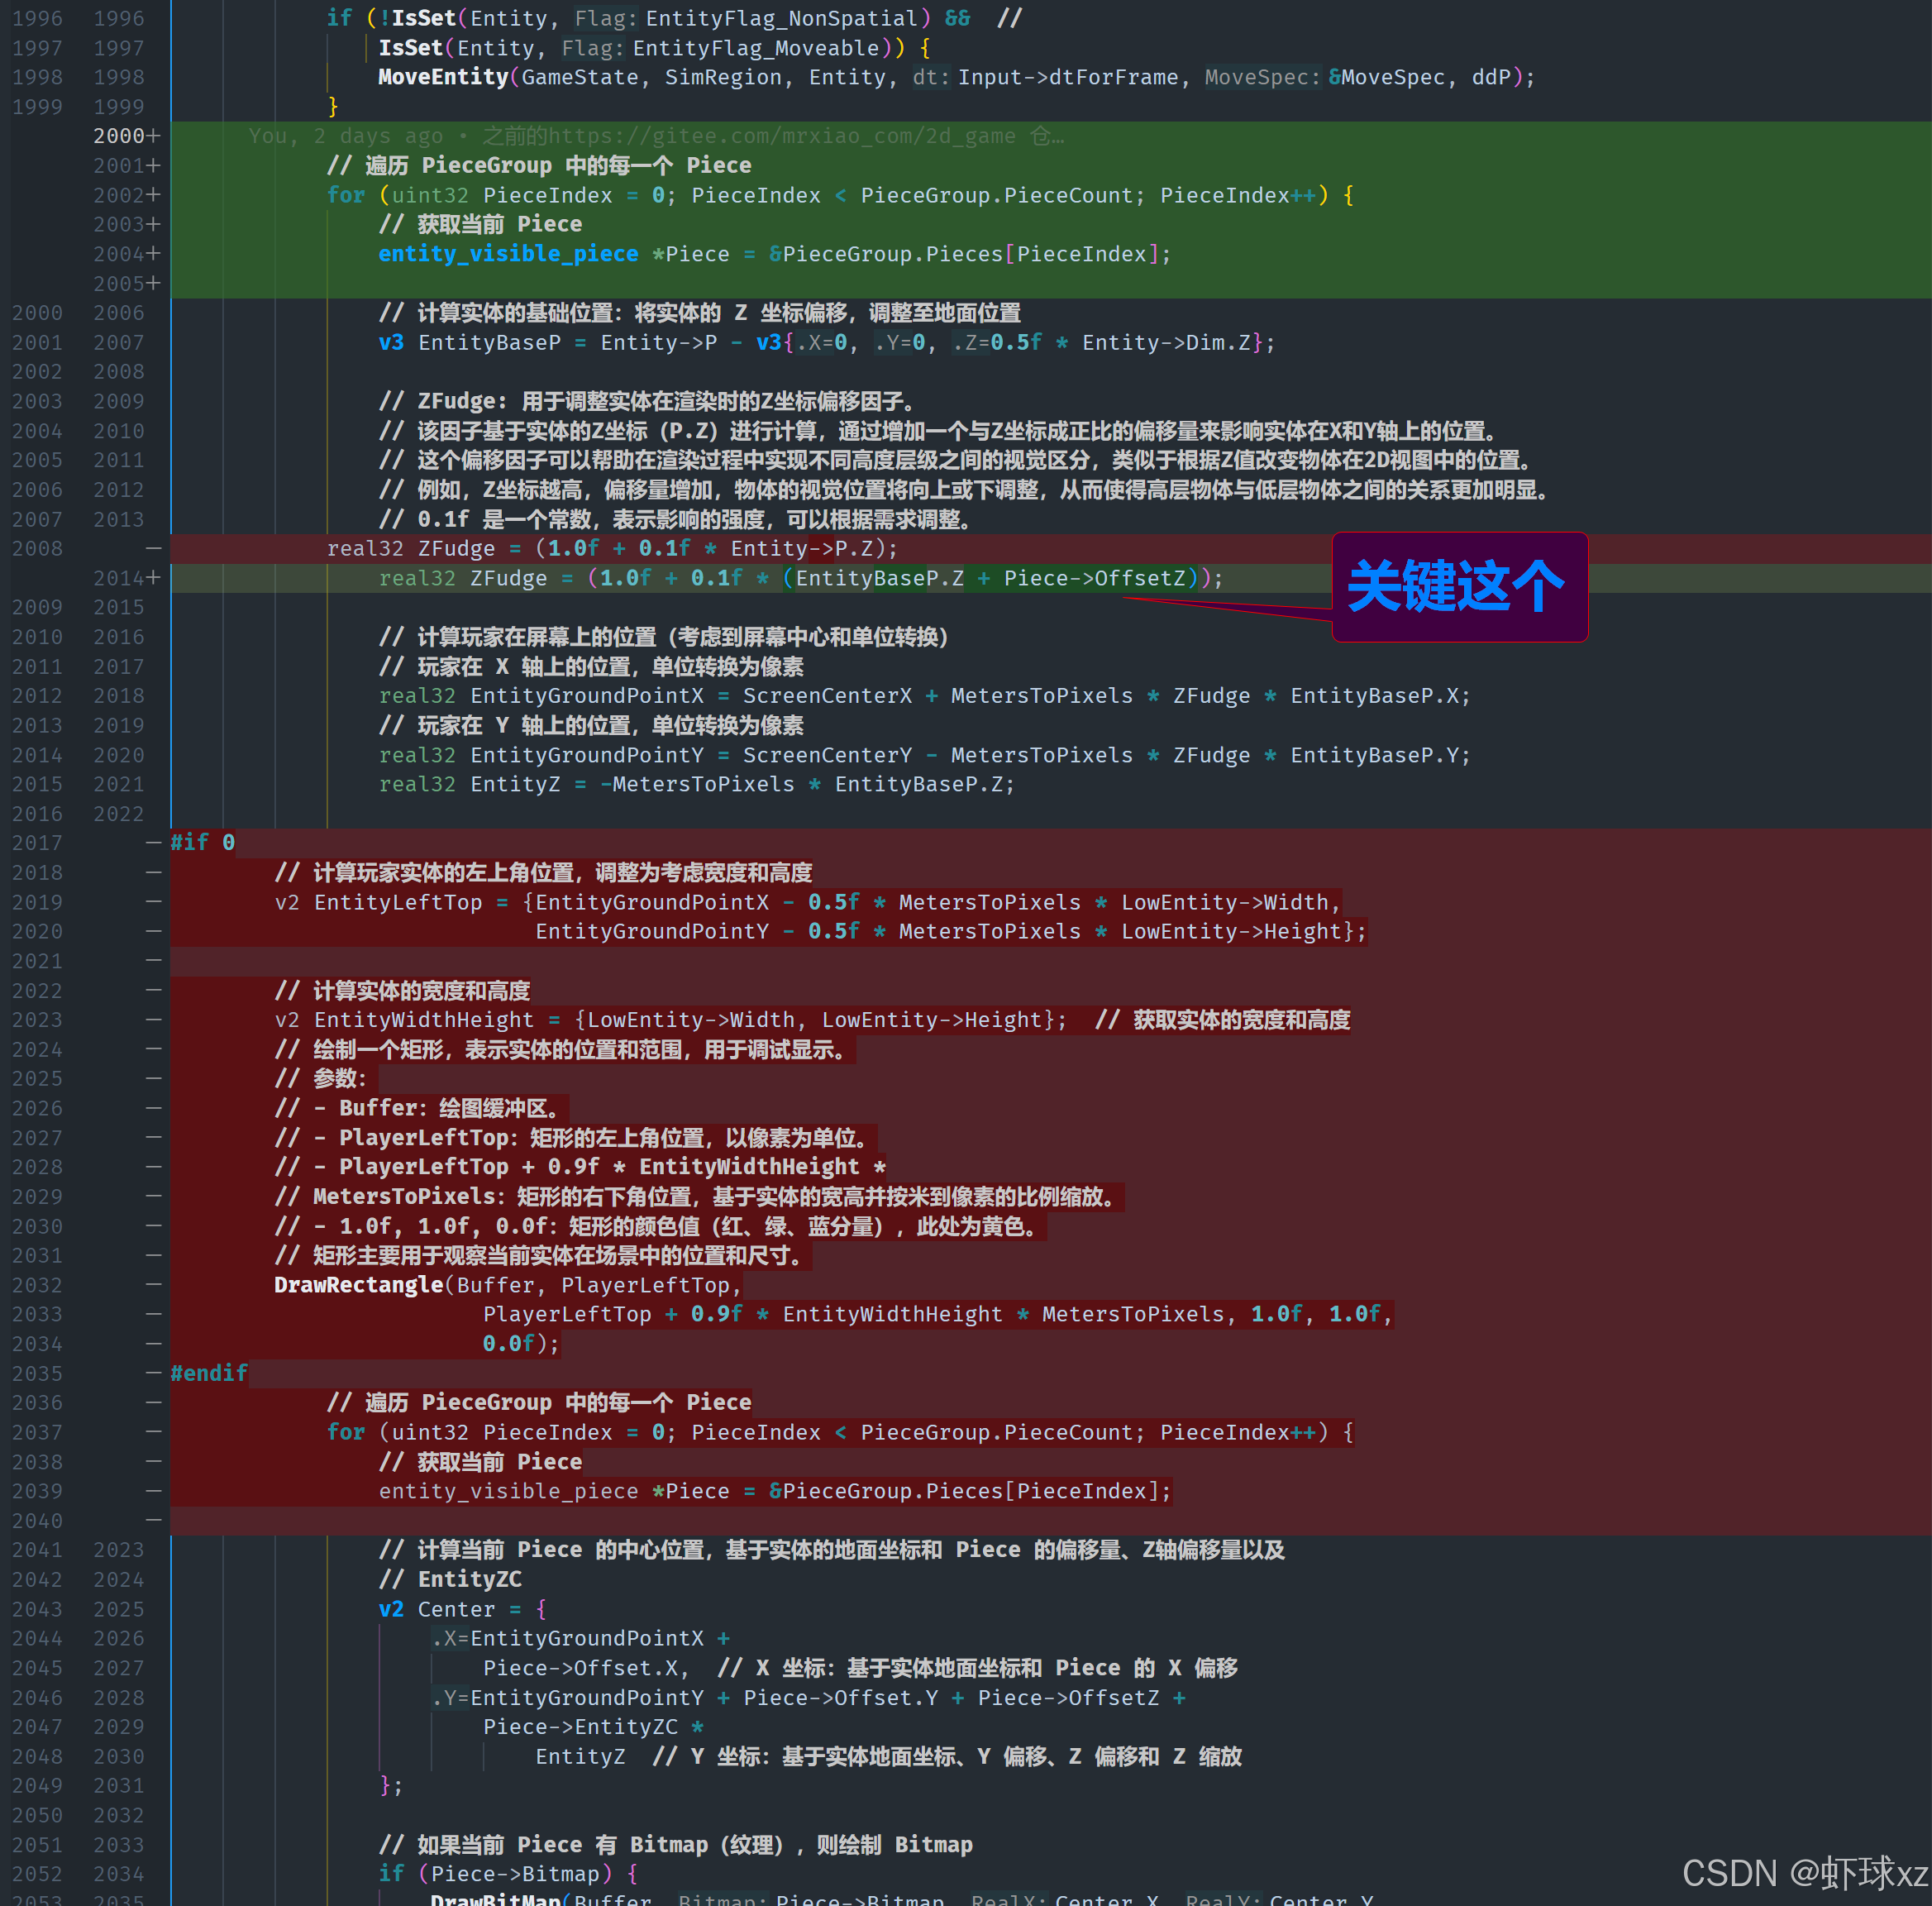Click the ddP argument in MoveEntity

pos(1490,77)
